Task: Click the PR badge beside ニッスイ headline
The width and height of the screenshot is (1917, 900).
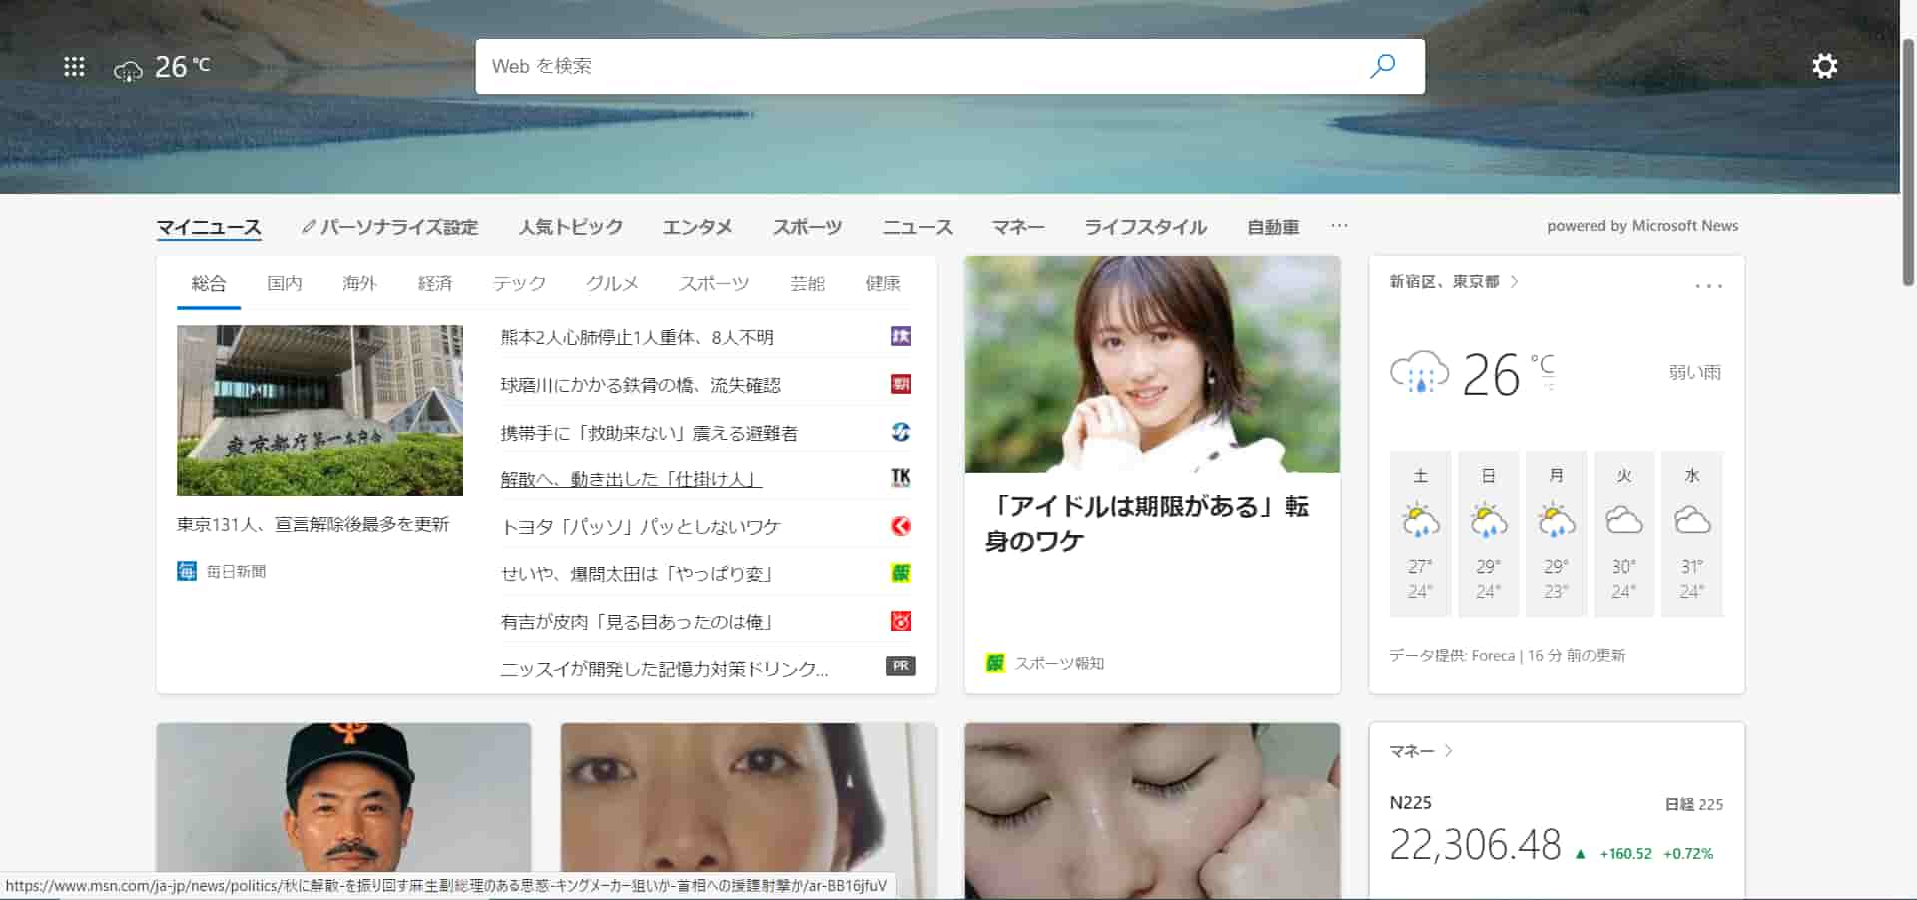Action: pyautogui.click(x=901, y=666)
